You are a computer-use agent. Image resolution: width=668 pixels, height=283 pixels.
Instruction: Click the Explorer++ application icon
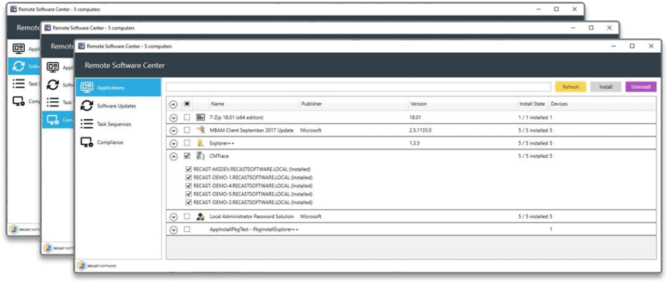click(200, 143)
